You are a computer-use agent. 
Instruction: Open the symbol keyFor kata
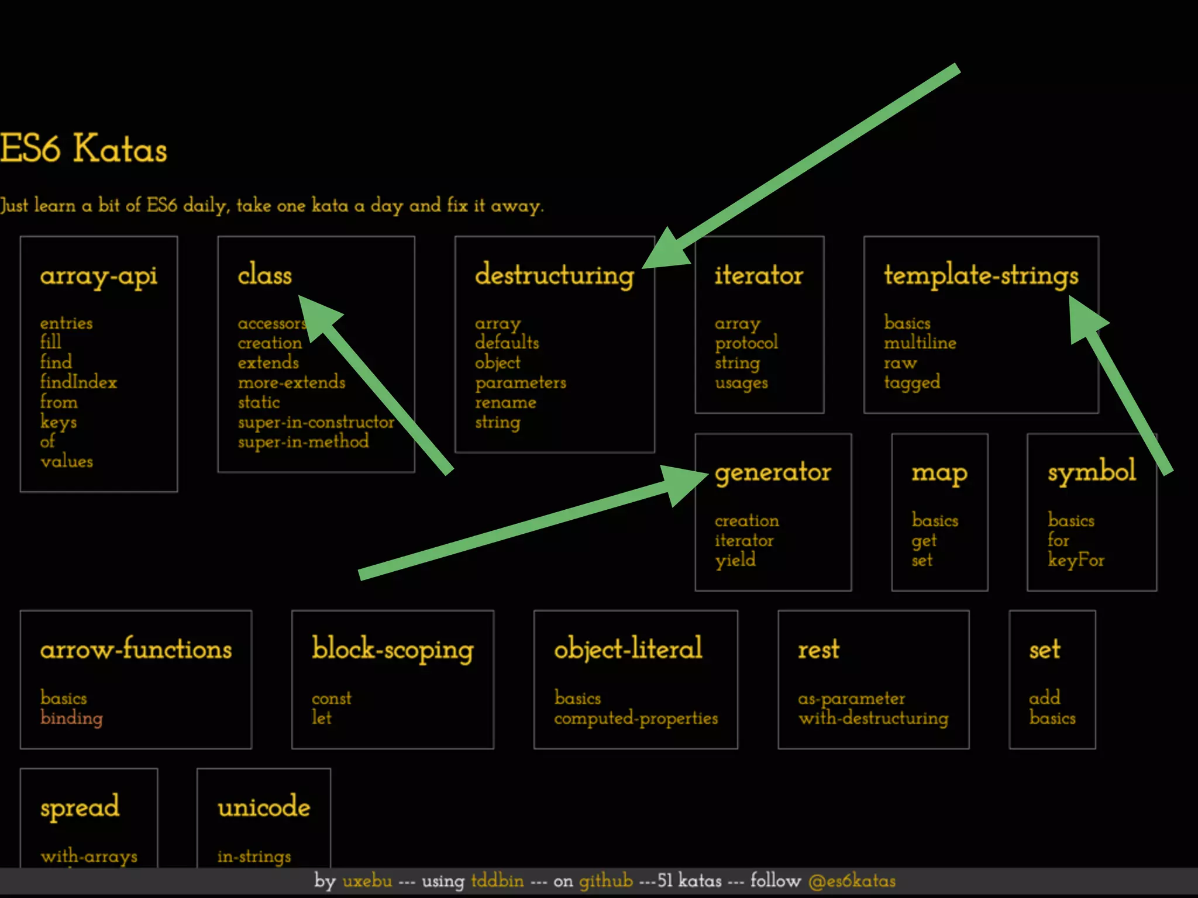(1076, 560)
